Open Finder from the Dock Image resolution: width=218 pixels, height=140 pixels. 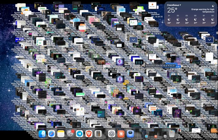click(x=42, y=134)
